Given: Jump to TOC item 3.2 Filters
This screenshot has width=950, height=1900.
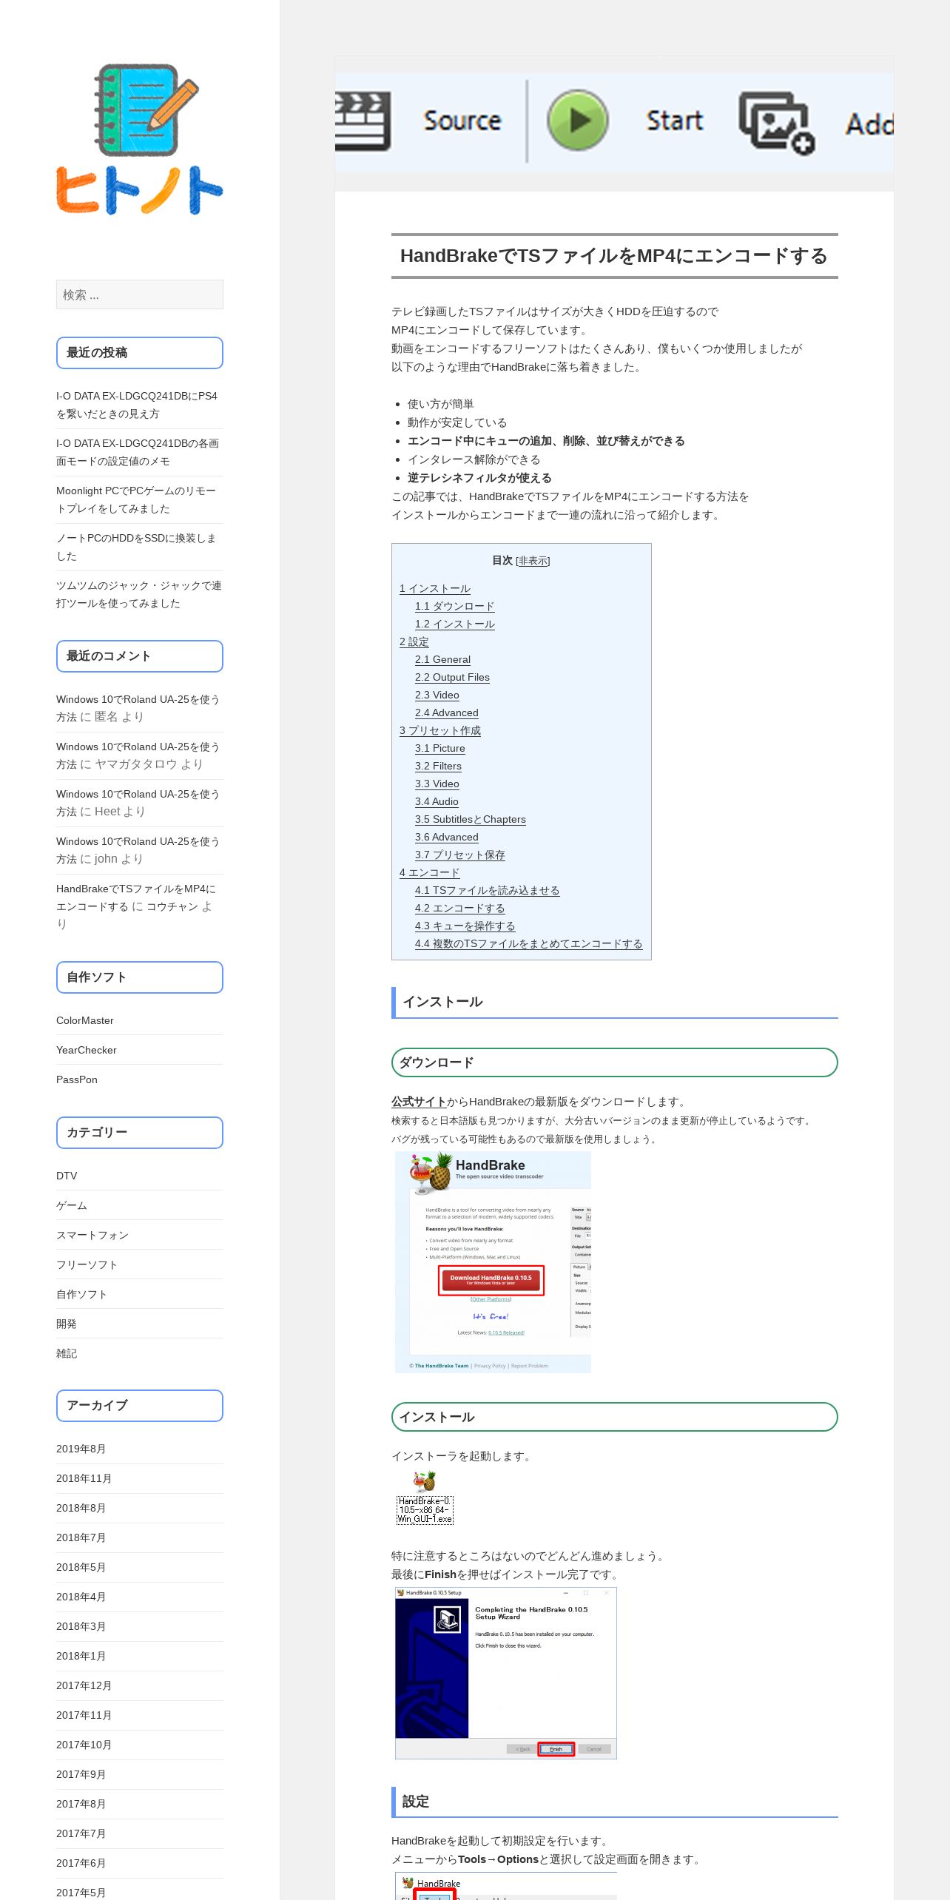Looking at the screenshot, I should [x=438, y=766].
